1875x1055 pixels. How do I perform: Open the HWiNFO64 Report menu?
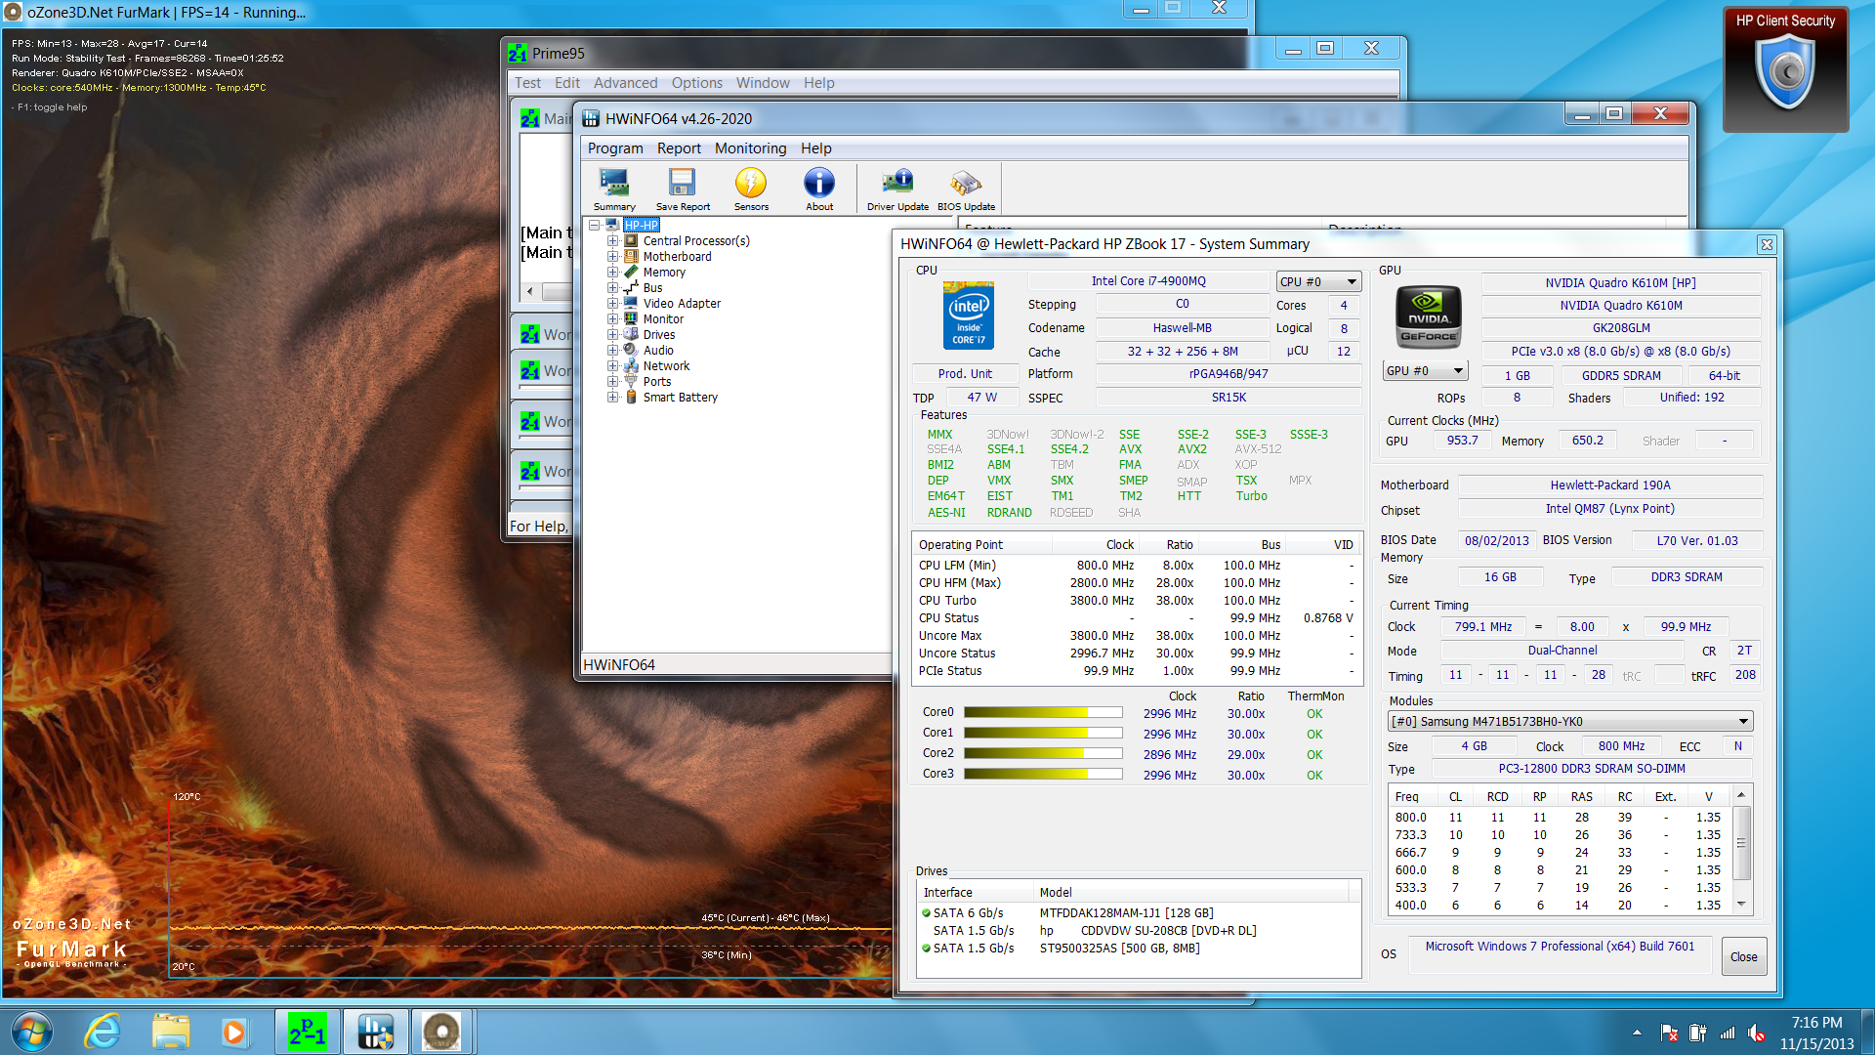(679, 148)
